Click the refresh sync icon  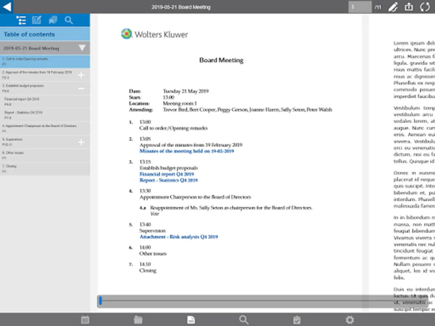425,7
